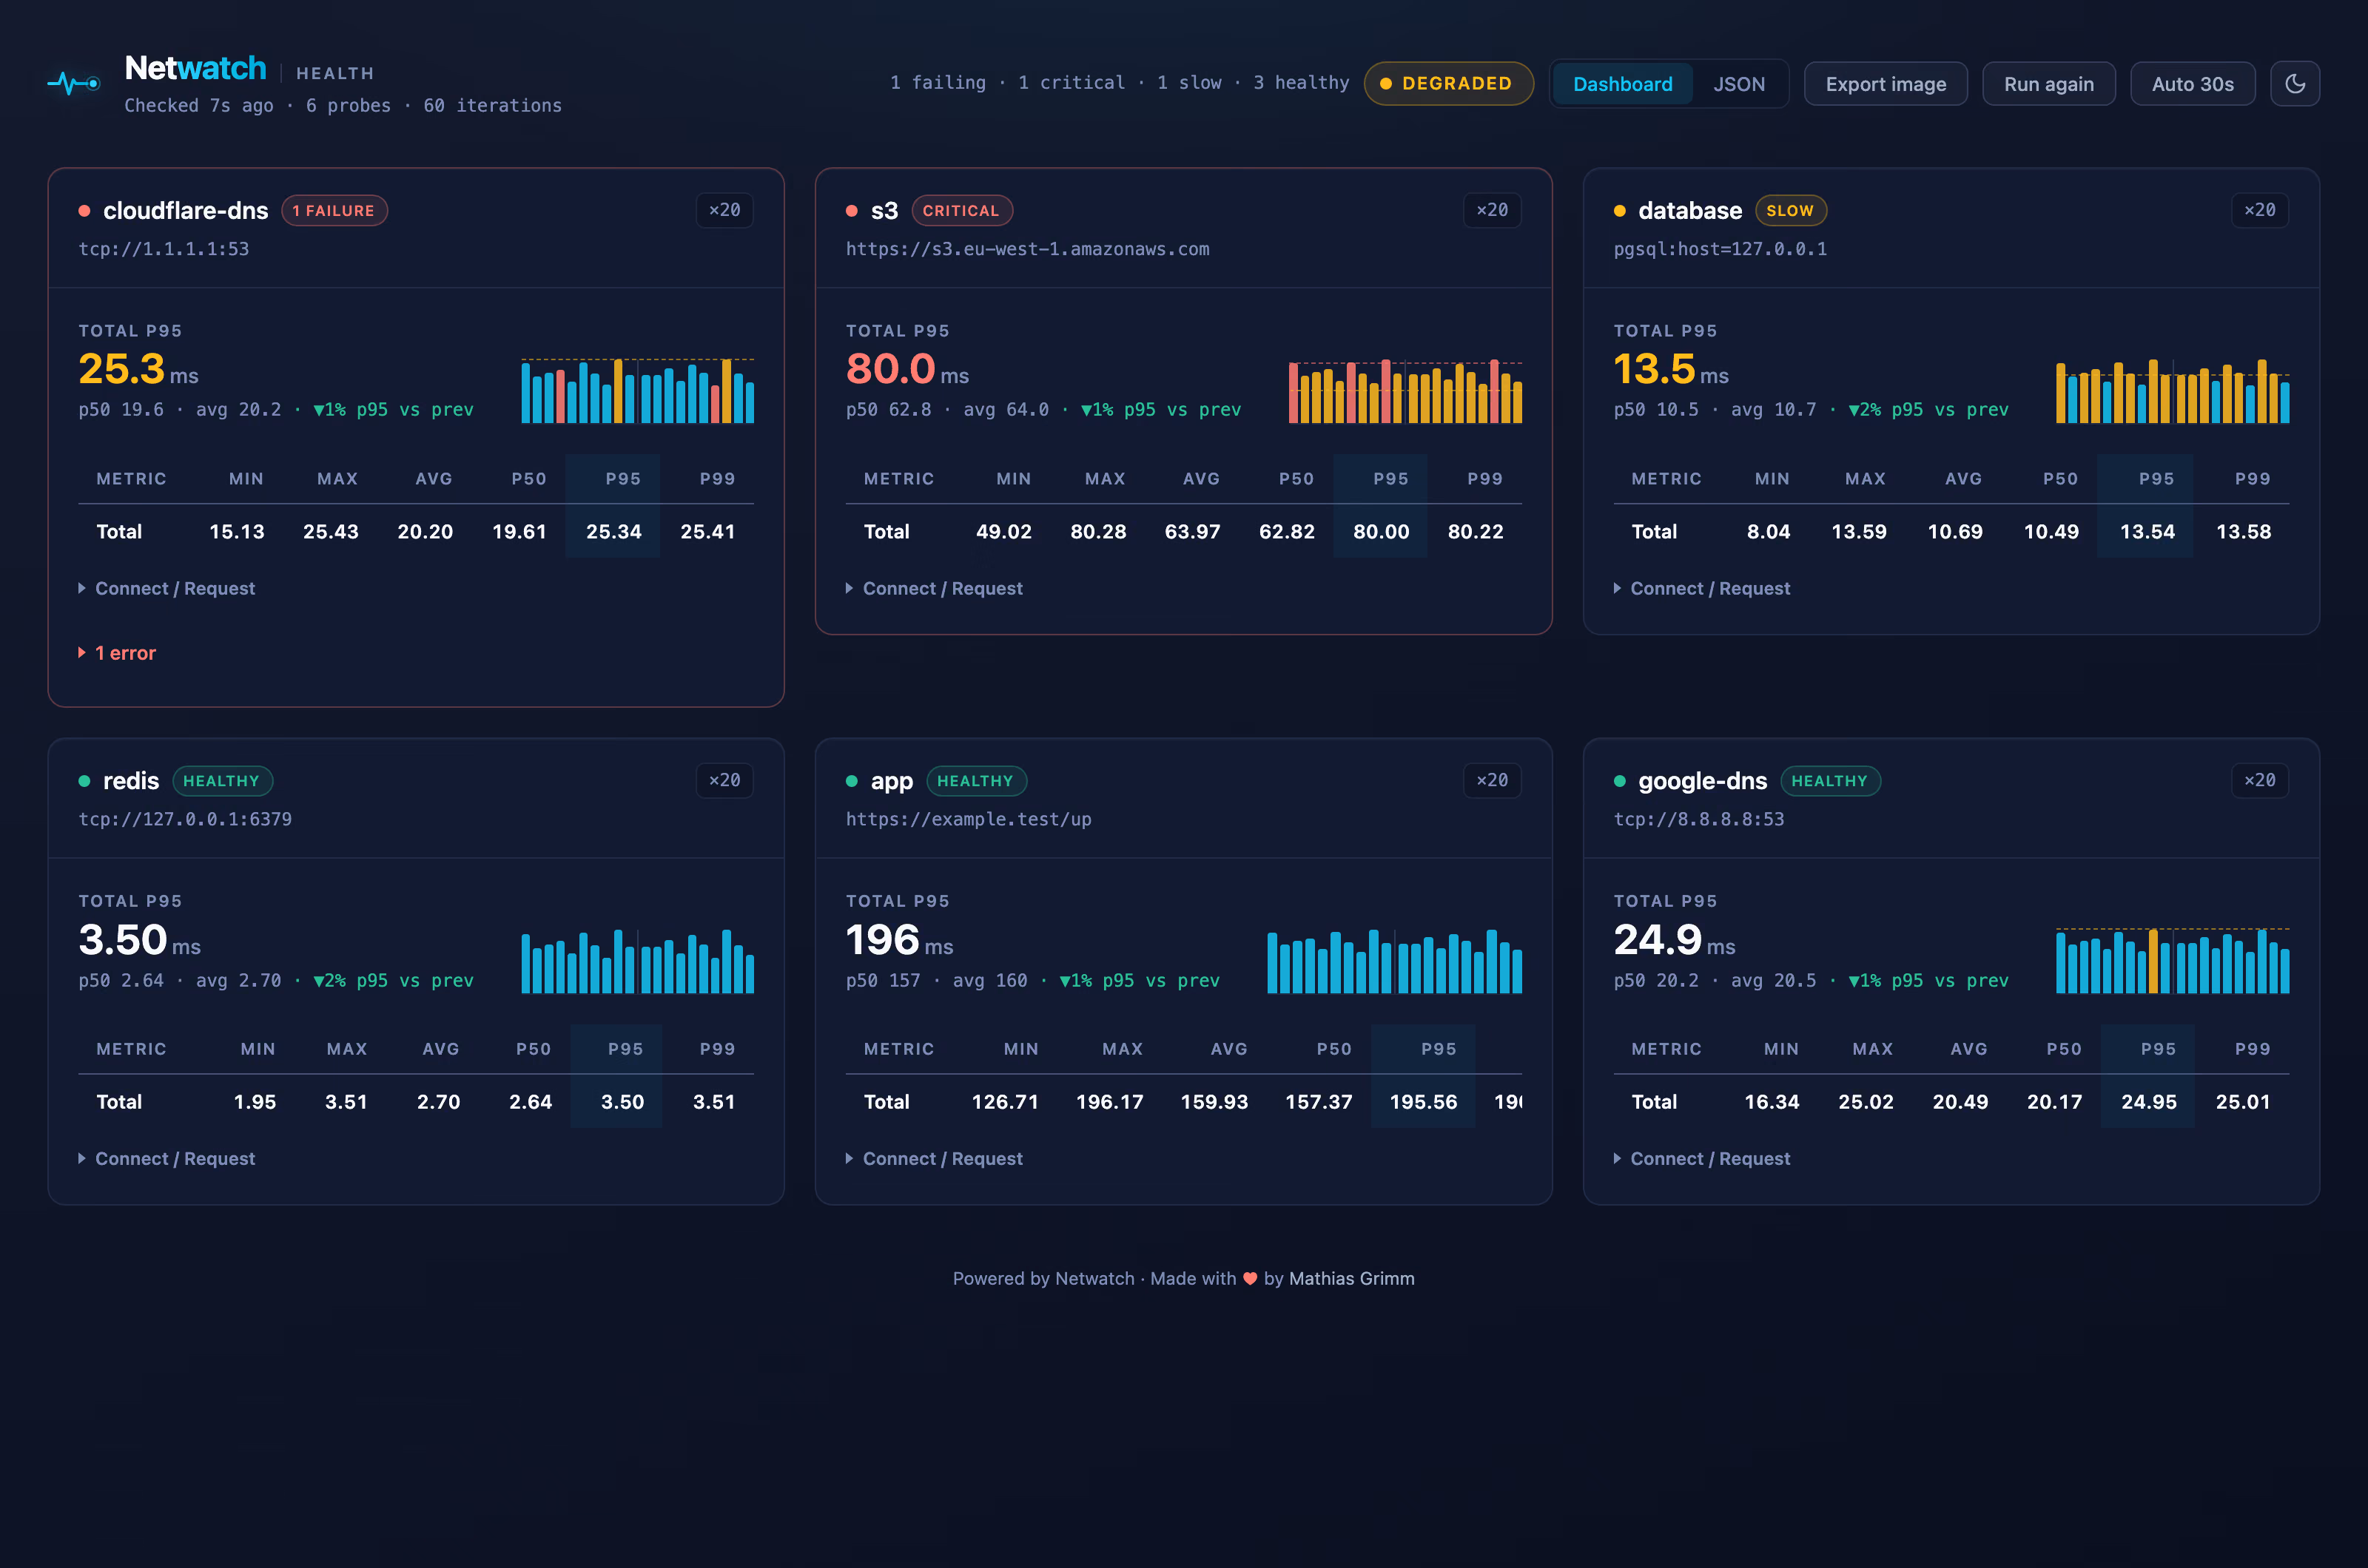
Task: Click the ×20 badge on google-dns card
Action: click(x=2259, y=780)
